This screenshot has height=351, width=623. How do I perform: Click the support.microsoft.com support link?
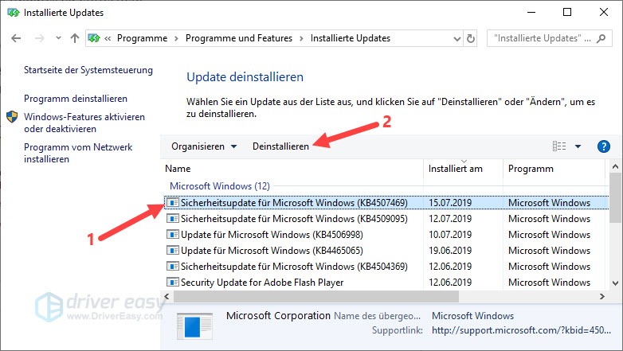(521, 330)
